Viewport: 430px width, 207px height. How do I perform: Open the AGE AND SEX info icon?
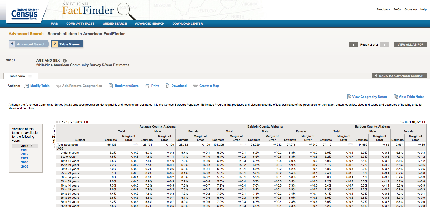64,60
